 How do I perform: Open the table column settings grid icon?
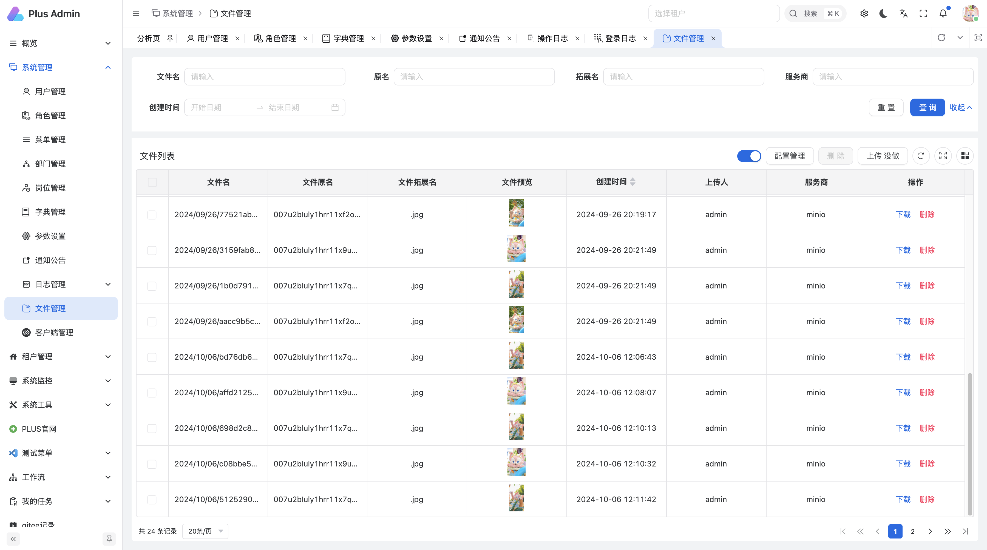(965, 156)
